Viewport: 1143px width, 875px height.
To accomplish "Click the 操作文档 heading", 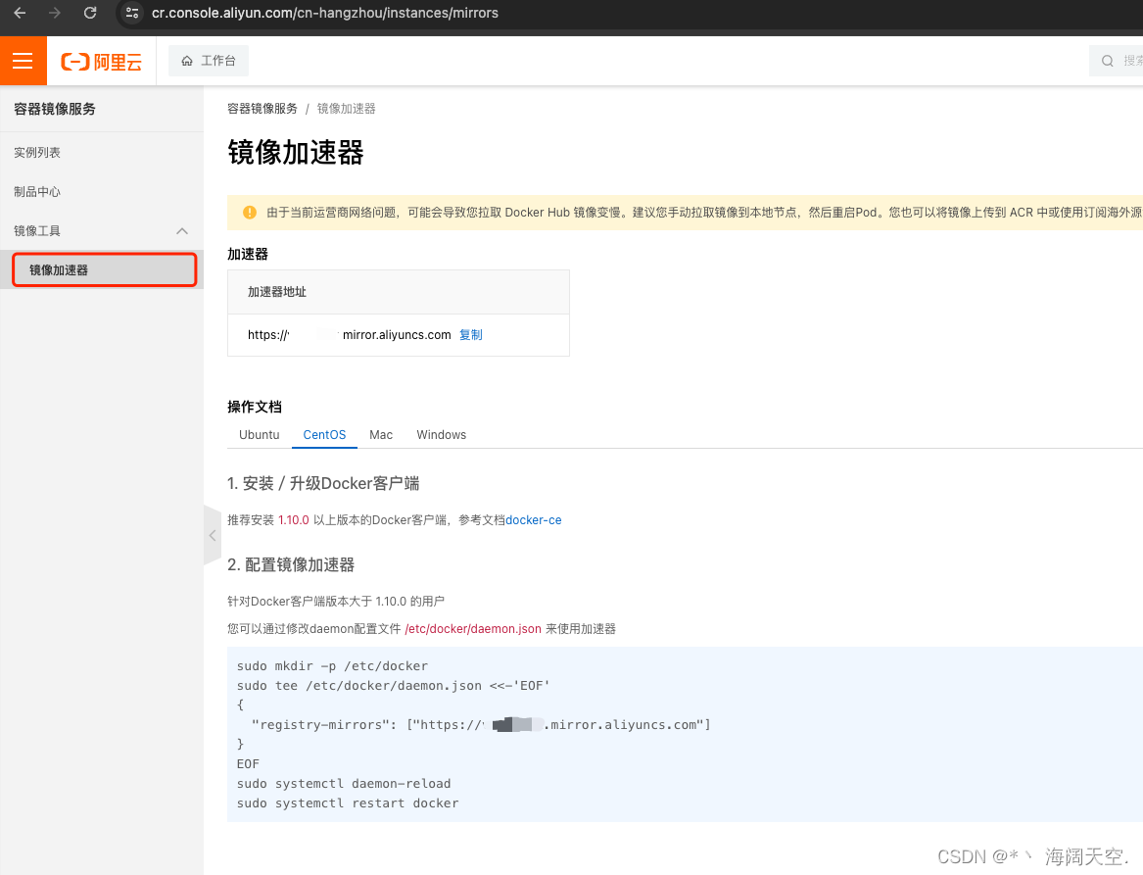I will pyautogui.click(x=255, y=407).
